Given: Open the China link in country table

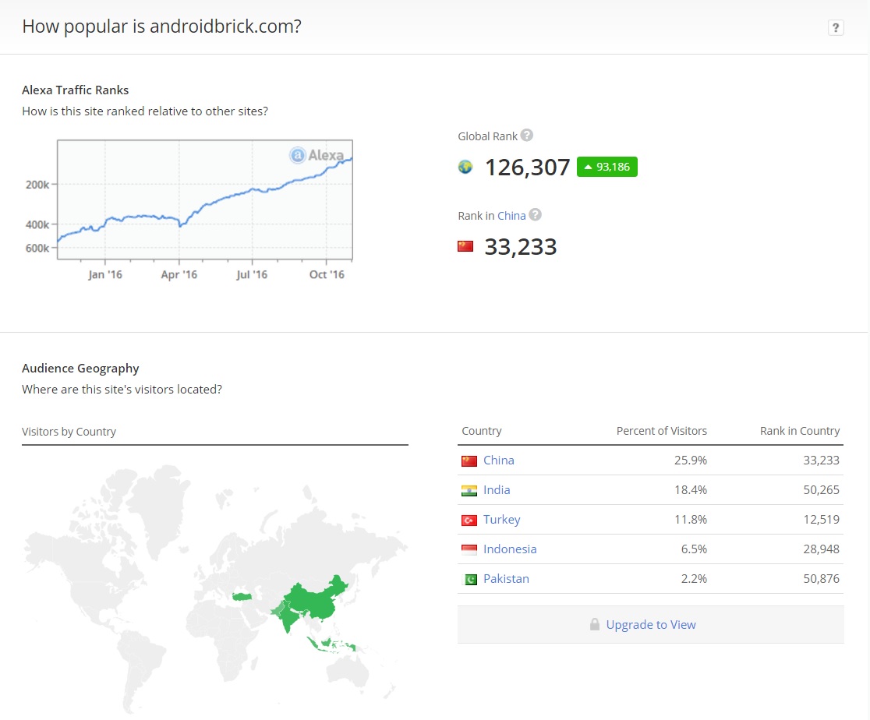Looking at the screenshot, I should coord(498,461).
